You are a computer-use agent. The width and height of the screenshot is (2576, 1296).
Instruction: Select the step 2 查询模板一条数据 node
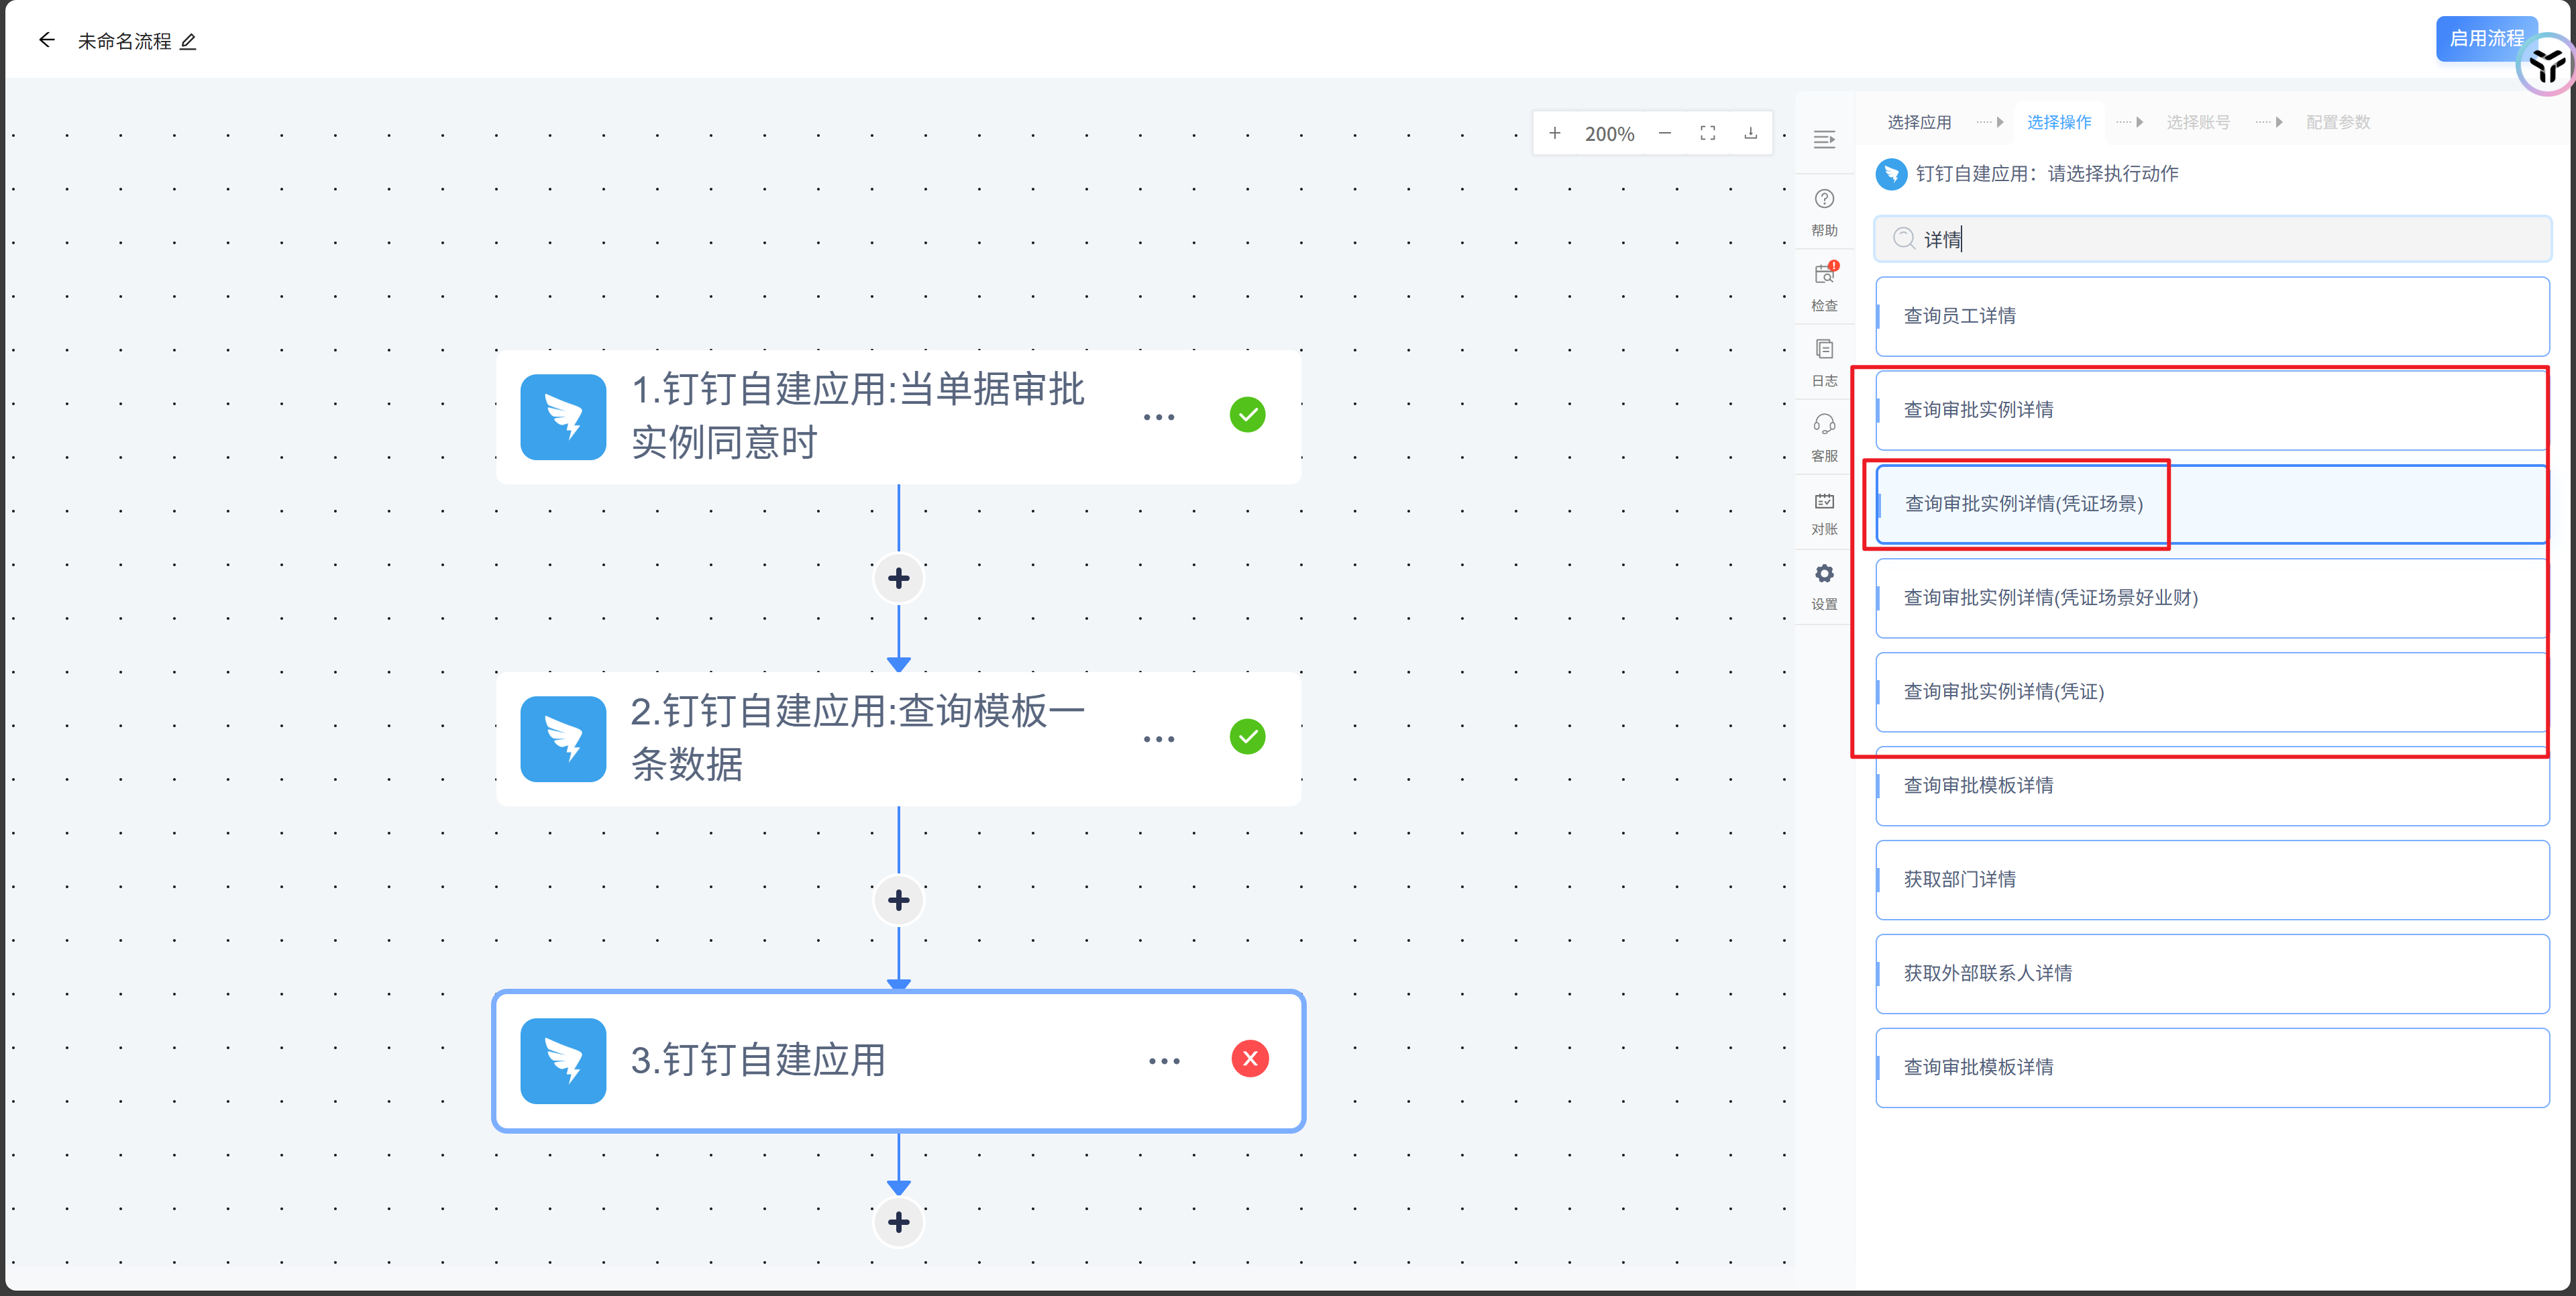tap(856, 738)
